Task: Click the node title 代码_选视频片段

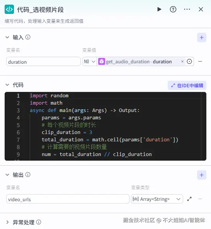Action: point(40,10)
